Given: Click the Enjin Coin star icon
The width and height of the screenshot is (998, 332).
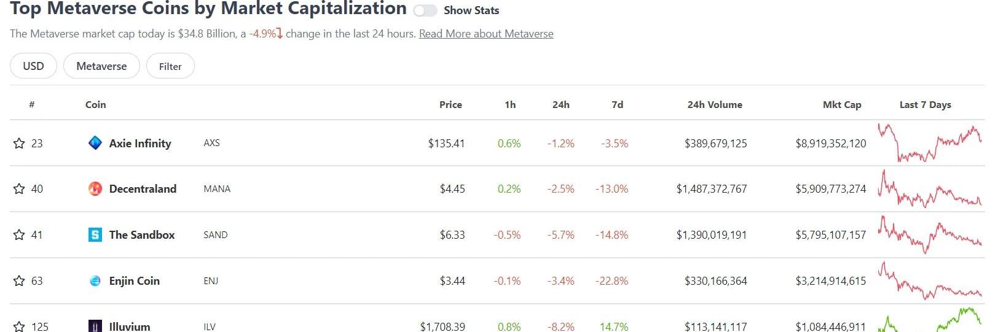Looking at the screenshot, I should (x=19, y=281).
